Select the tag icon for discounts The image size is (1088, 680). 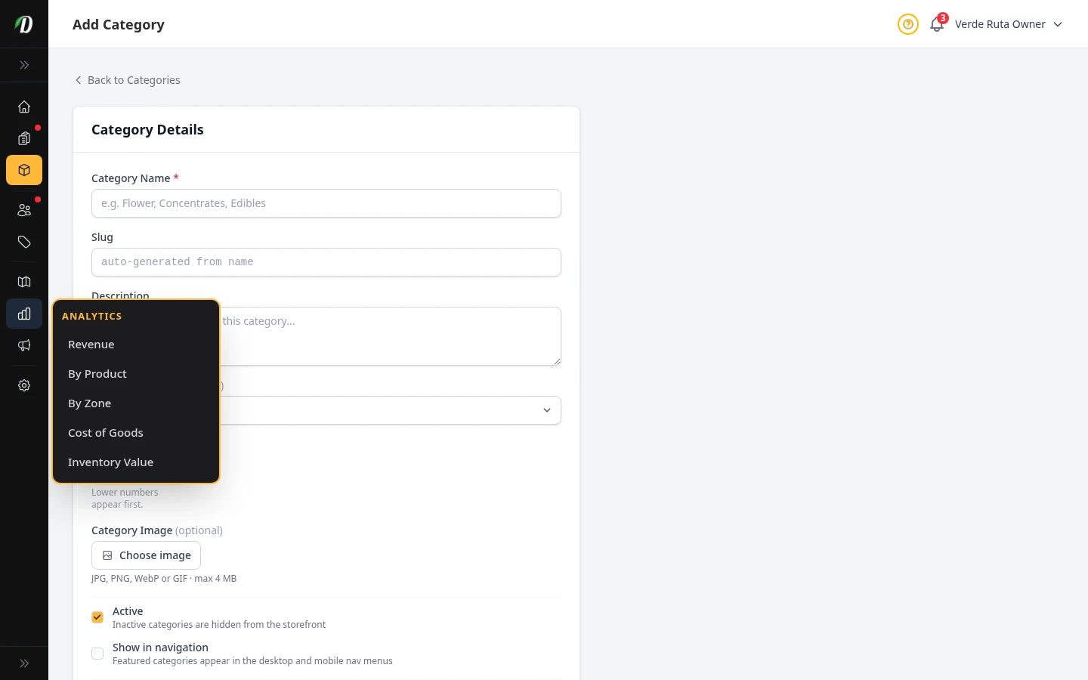(24, 242)
